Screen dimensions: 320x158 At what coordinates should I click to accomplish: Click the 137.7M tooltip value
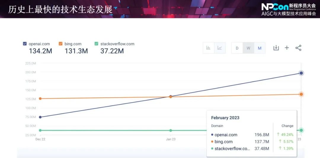(x=262, y=142)
